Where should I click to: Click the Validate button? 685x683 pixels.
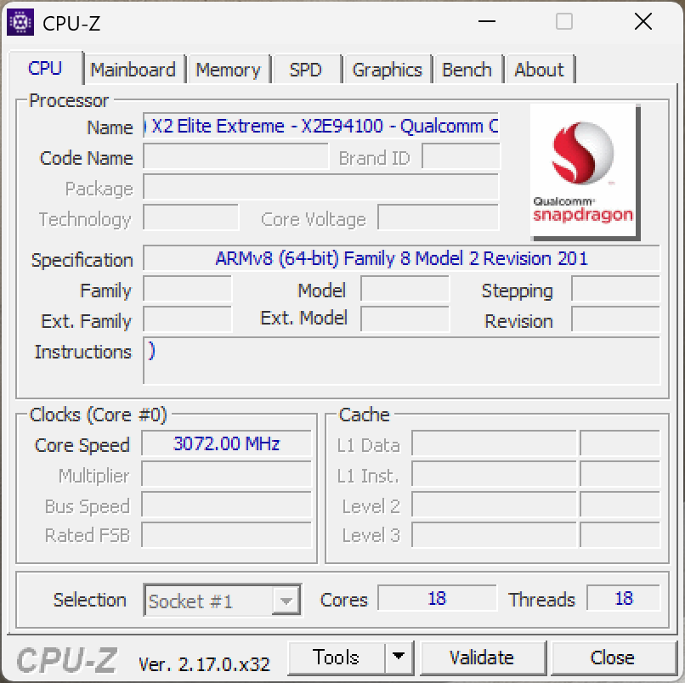point(483,657)
